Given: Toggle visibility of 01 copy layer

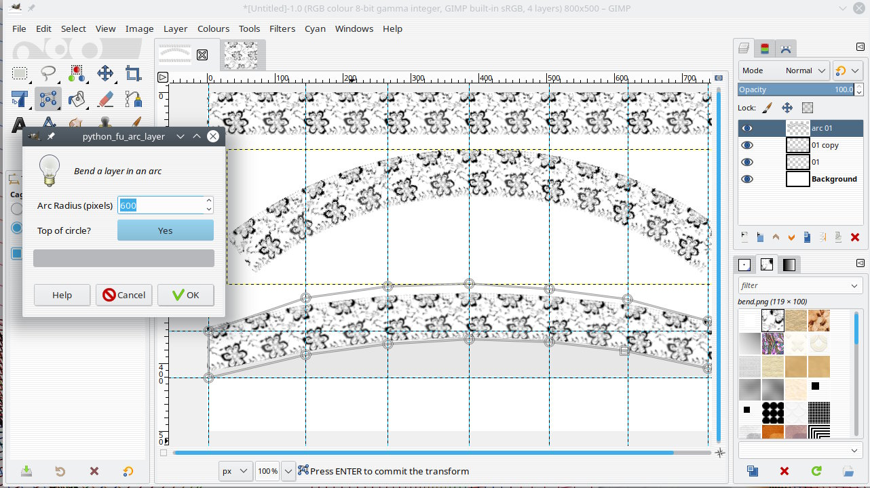Looking at the screenshot, I should 747,145.
